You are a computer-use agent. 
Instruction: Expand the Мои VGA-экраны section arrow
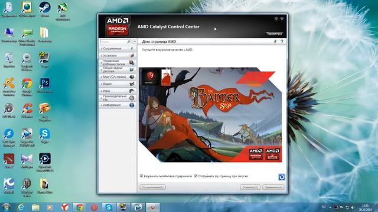coord(101,77)
